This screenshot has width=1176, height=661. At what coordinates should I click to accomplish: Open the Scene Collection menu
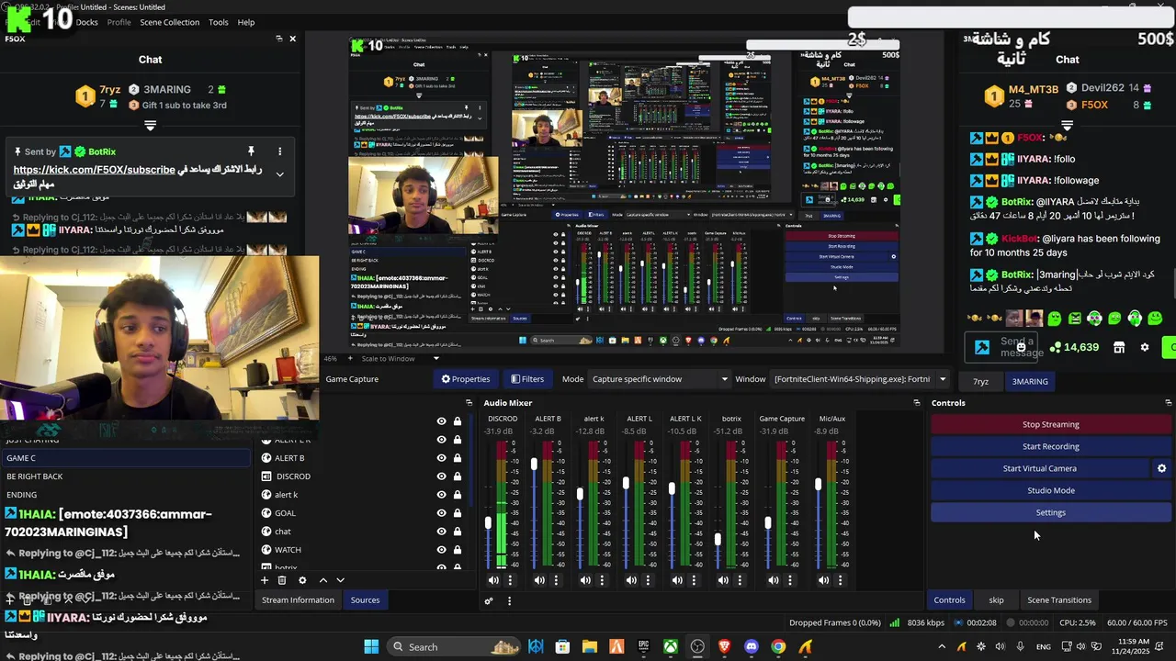(x=169, y=22)
